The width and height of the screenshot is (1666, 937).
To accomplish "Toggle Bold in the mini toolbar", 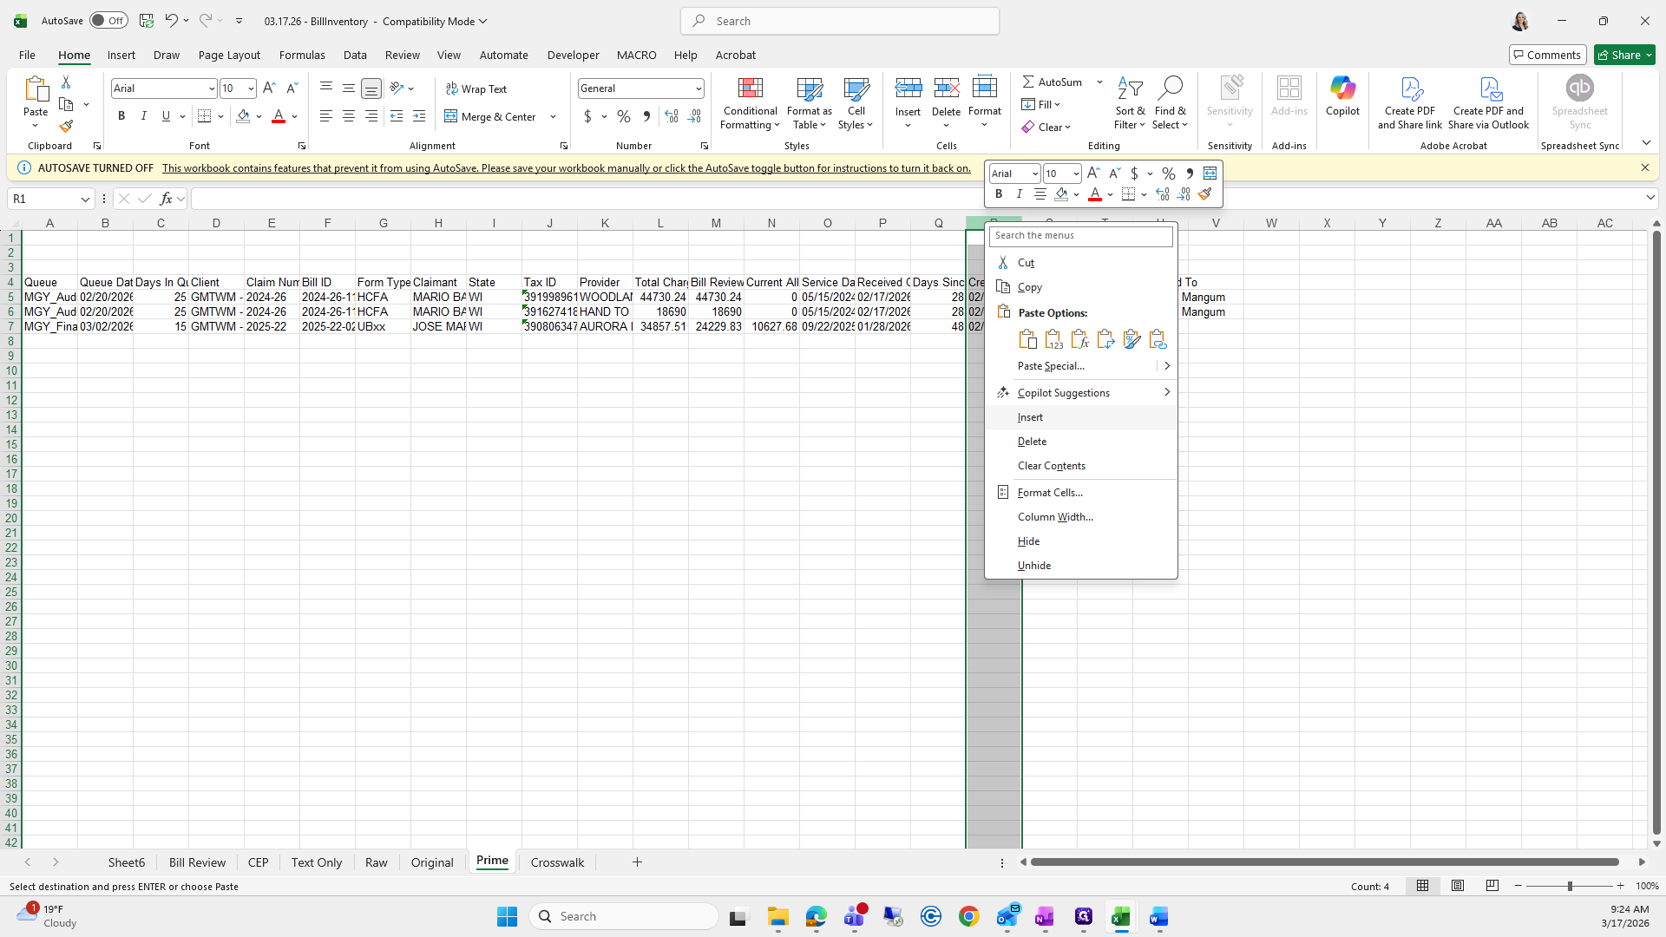I will click(999, 194).
